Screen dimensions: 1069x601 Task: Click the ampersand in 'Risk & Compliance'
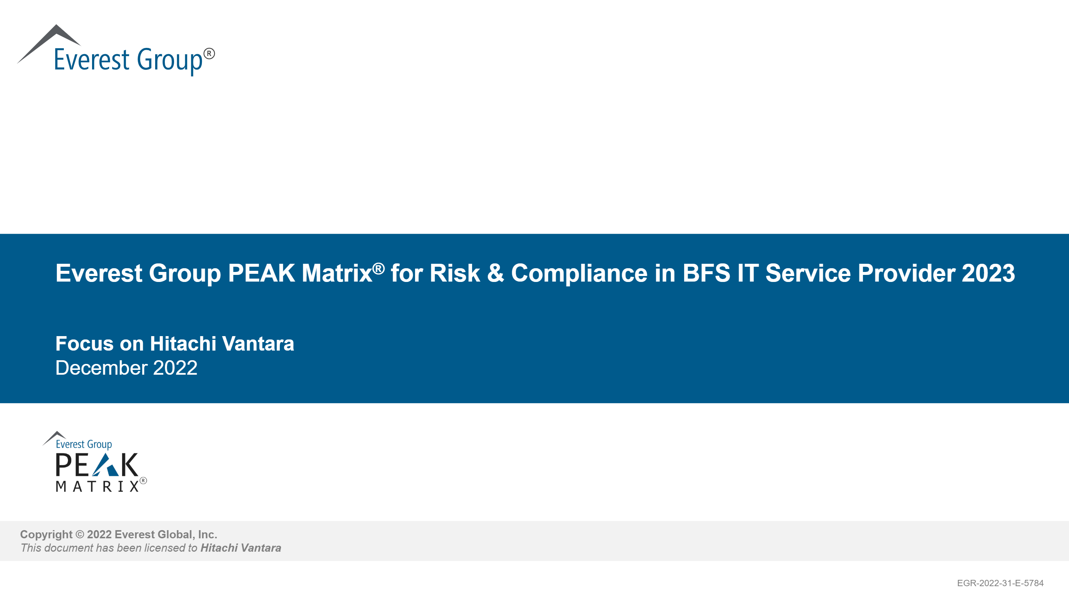point(495,273)
